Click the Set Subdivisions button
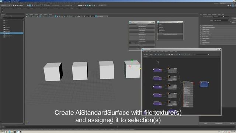This screenshot has height=133, width=236. [x=142, y=26]
